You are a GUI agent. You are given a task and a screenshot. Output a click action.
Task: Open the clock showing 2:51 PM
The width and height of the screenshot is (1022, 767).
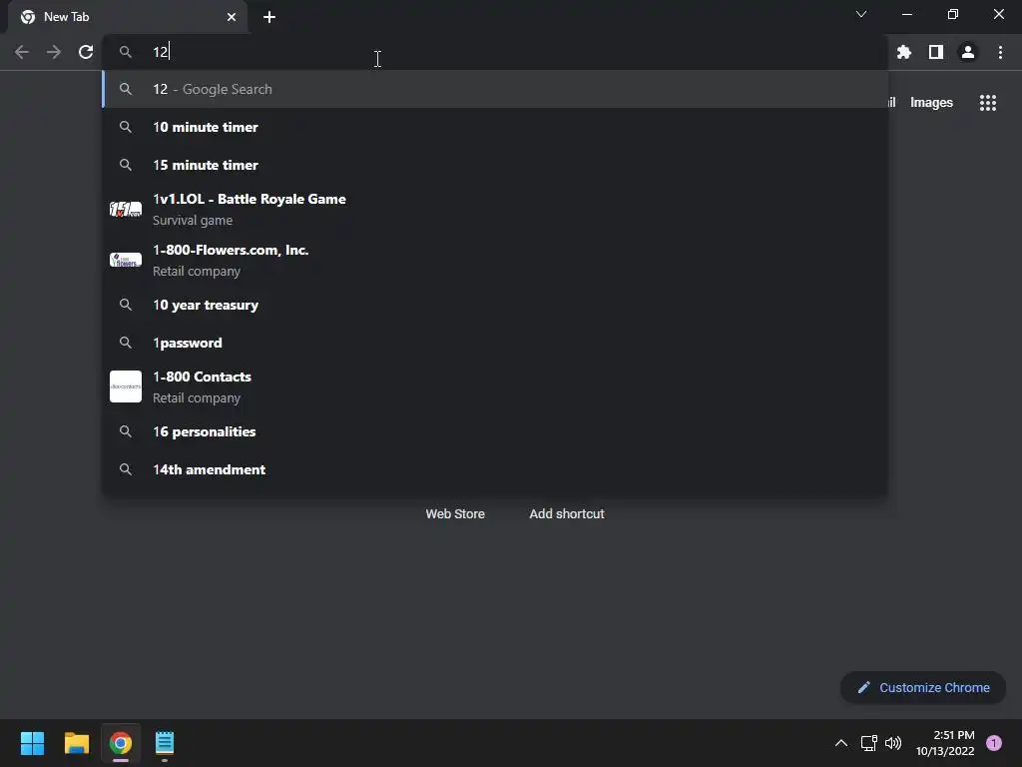[945, 743]
